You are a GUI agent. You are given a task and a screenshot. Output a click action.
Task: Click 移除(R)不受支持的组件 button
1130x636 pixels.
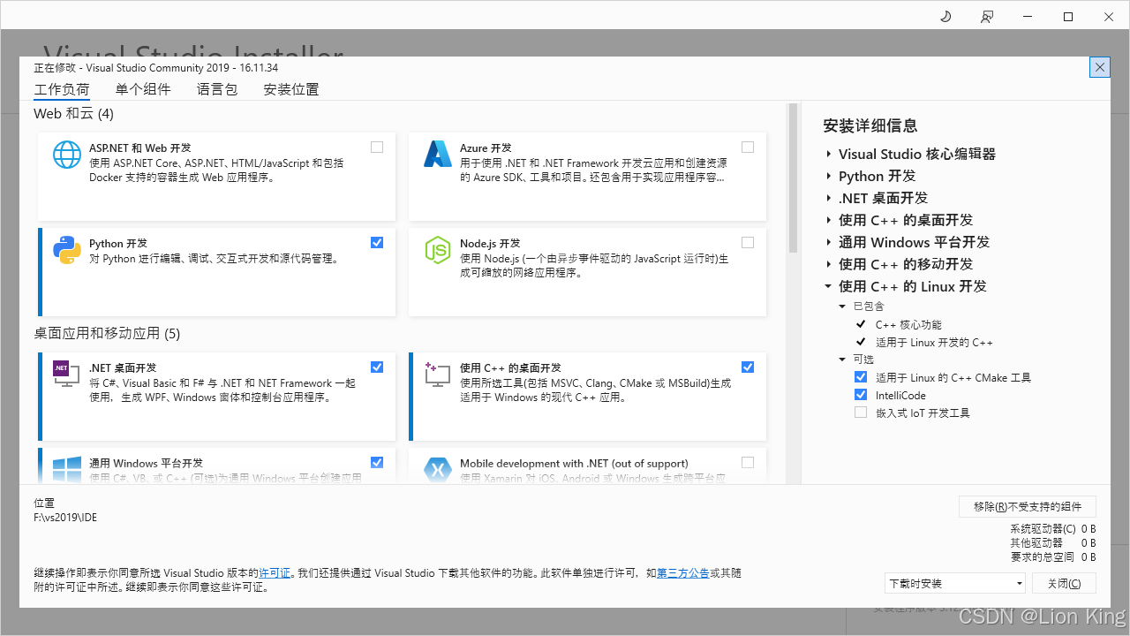[1028, 506]
